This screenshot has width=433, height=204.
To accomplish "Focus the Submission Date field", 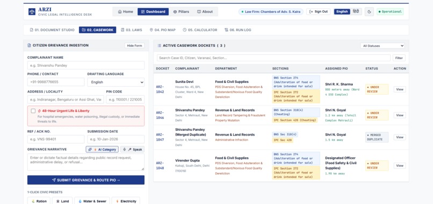I will coord(116,139).
